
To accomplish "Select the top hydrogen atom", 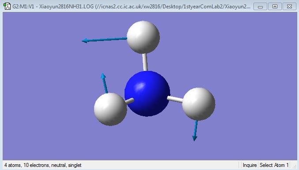I will coord(143,37).
